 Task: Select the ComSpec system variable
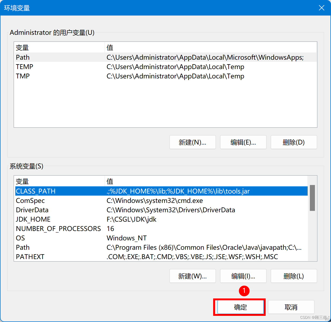(161, 200)
